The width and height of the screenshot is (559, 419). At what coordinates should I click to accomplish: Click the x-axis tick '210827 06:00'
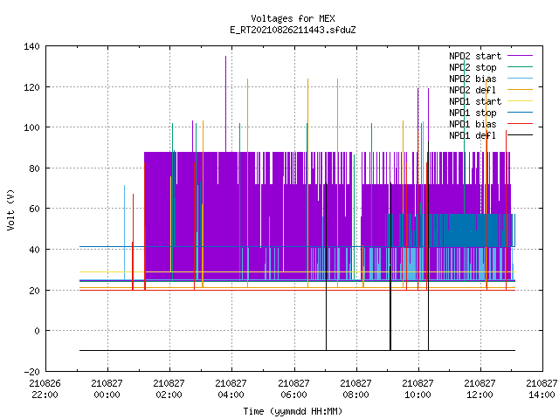(293, 389)
